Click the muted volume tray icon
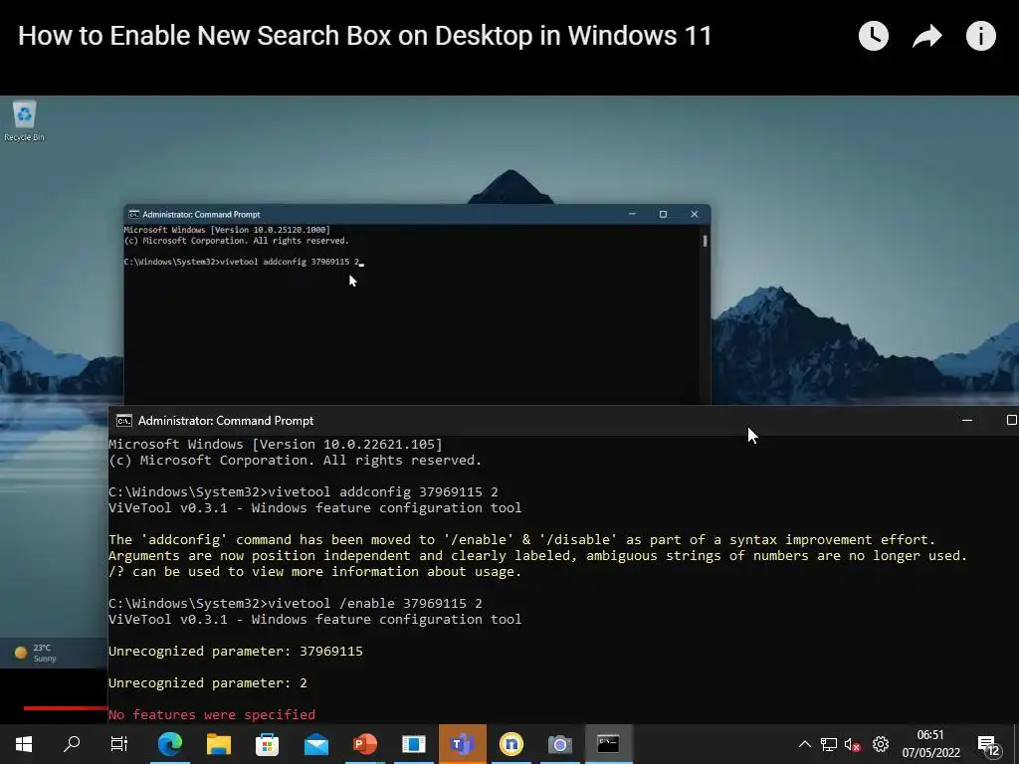The height and width of the screenshot is (764, 1019). (x=853, y=744)
